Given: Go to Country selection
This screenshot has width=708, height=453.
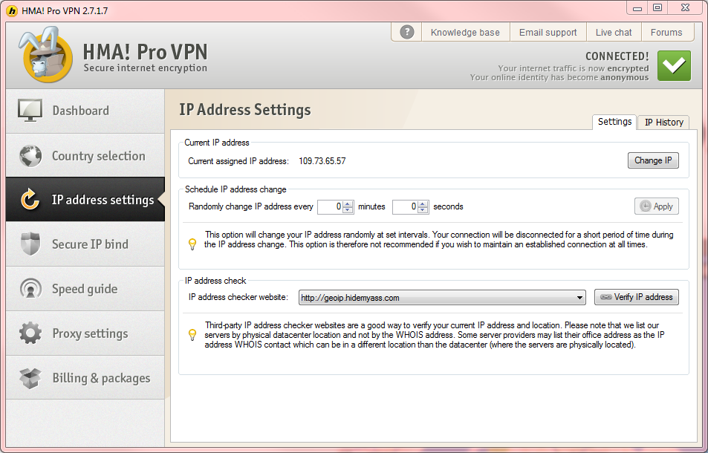Looking at the screenshot, I should [x=85, y=156].
